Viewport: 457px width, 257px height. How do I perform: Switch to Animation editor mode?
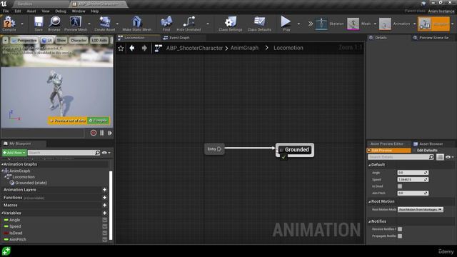[395, 24]
